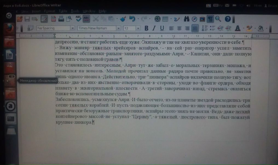The height and width of the screenshot is (165, 278).
Task: Expand the Times New Roman font list
Action: (118, 28)
